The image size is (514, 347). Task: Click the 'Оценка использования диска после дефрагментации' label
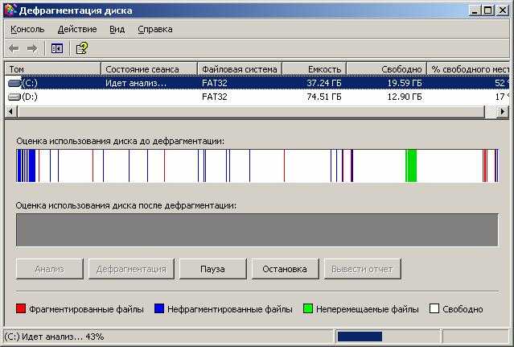(x=126, y=205)
